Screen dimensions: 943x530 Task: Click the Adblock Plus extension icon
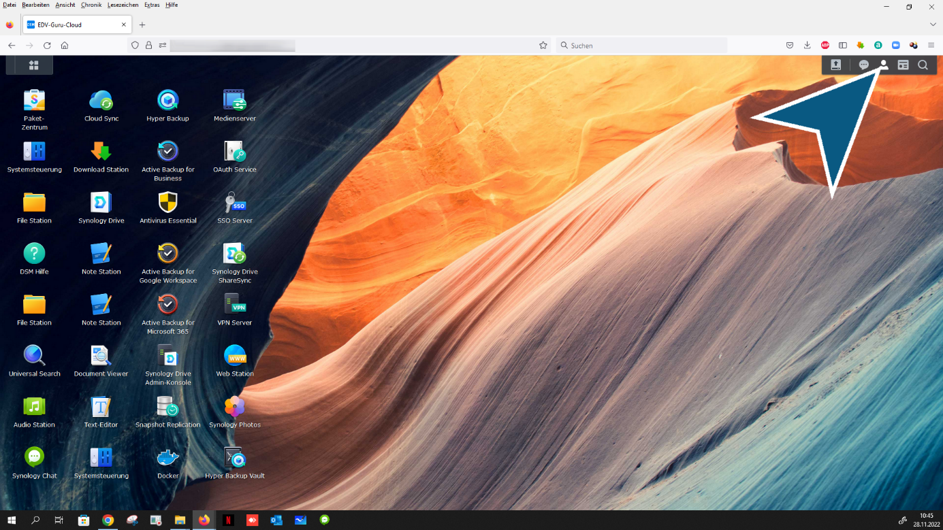pyautogui.click(x=825, y=46)
